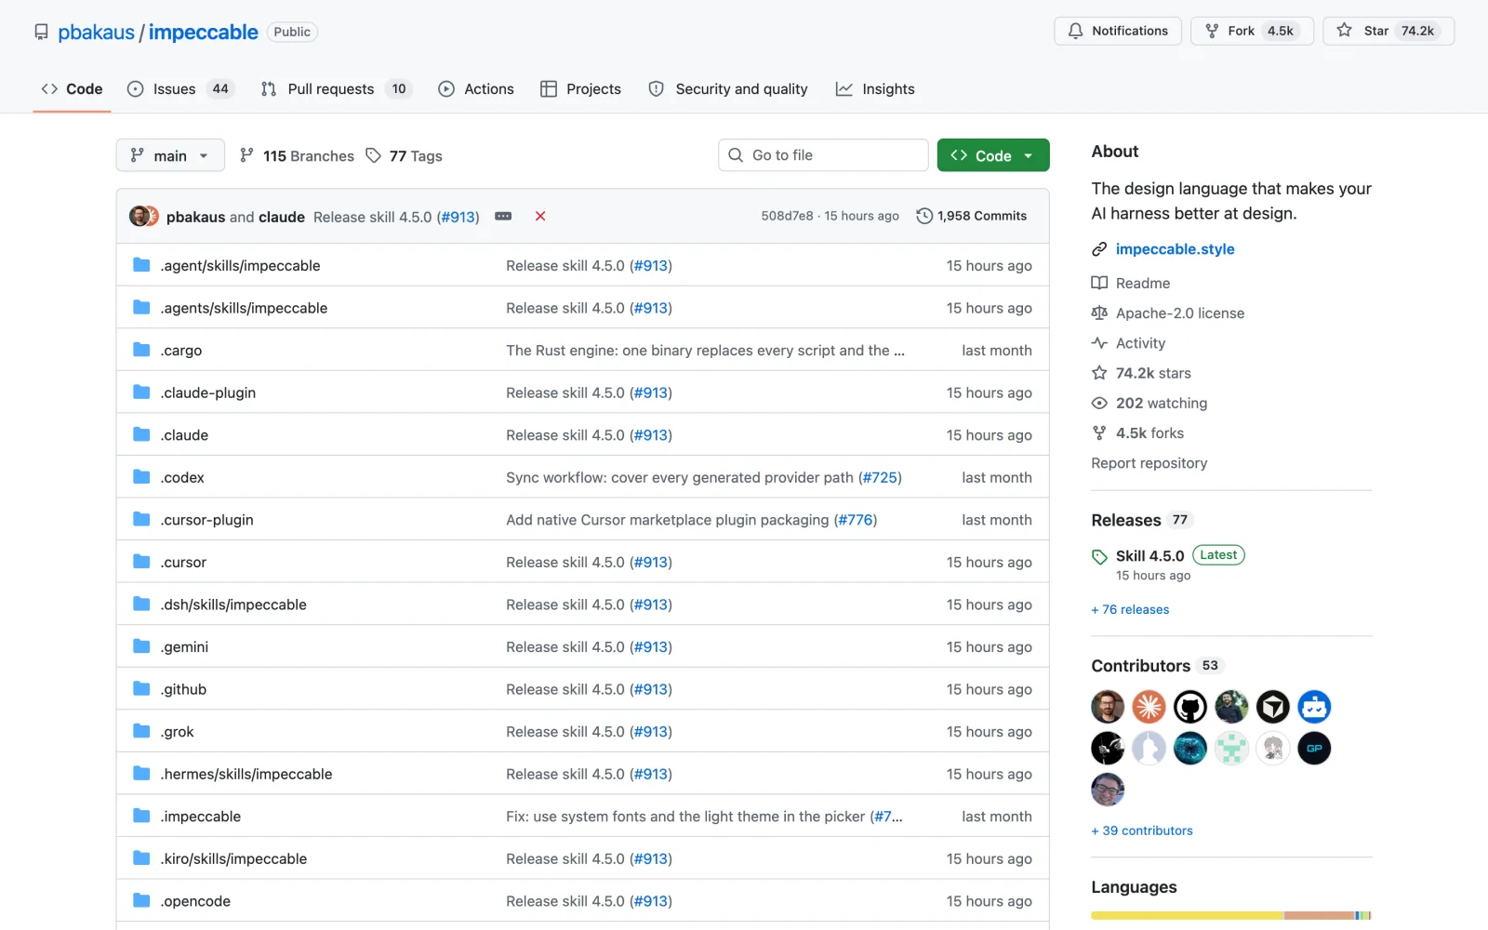The image size is (1488, 930).
Task: View the Insights tab
Action: click(875, 88)
